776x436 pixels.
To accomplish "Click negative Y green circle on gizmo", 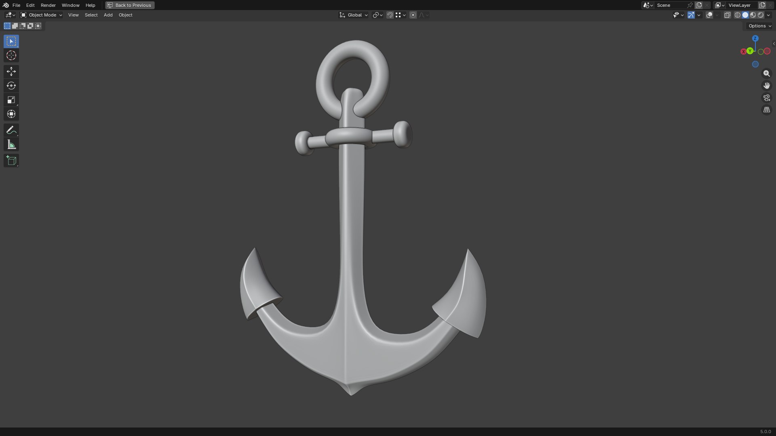I will (761, 52).
